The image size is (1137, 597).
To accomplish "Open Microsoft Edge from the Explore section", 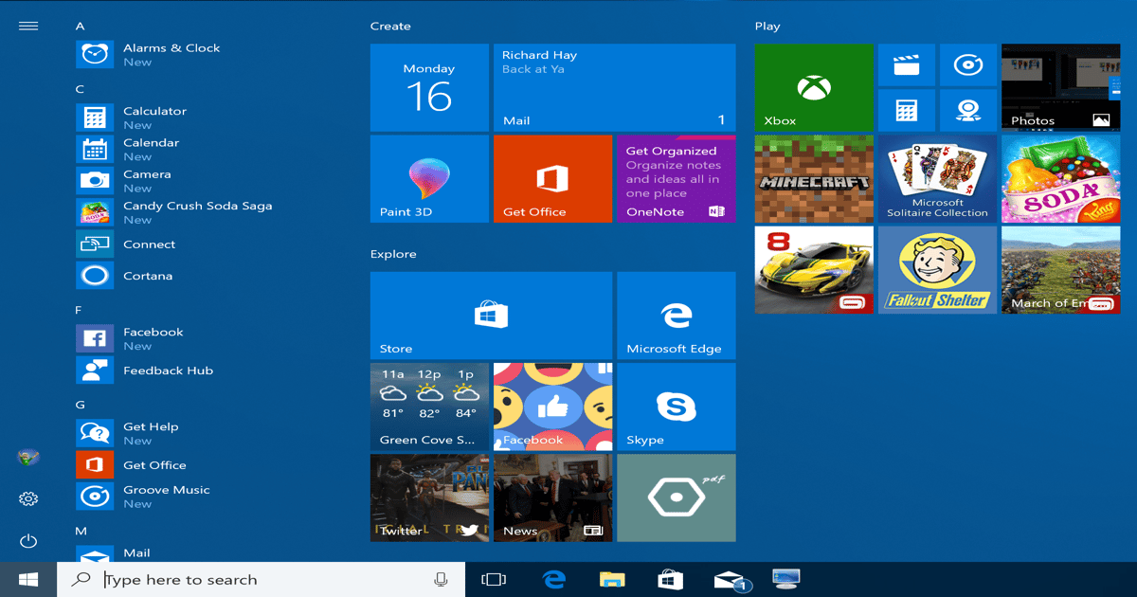I will point(676,316).
